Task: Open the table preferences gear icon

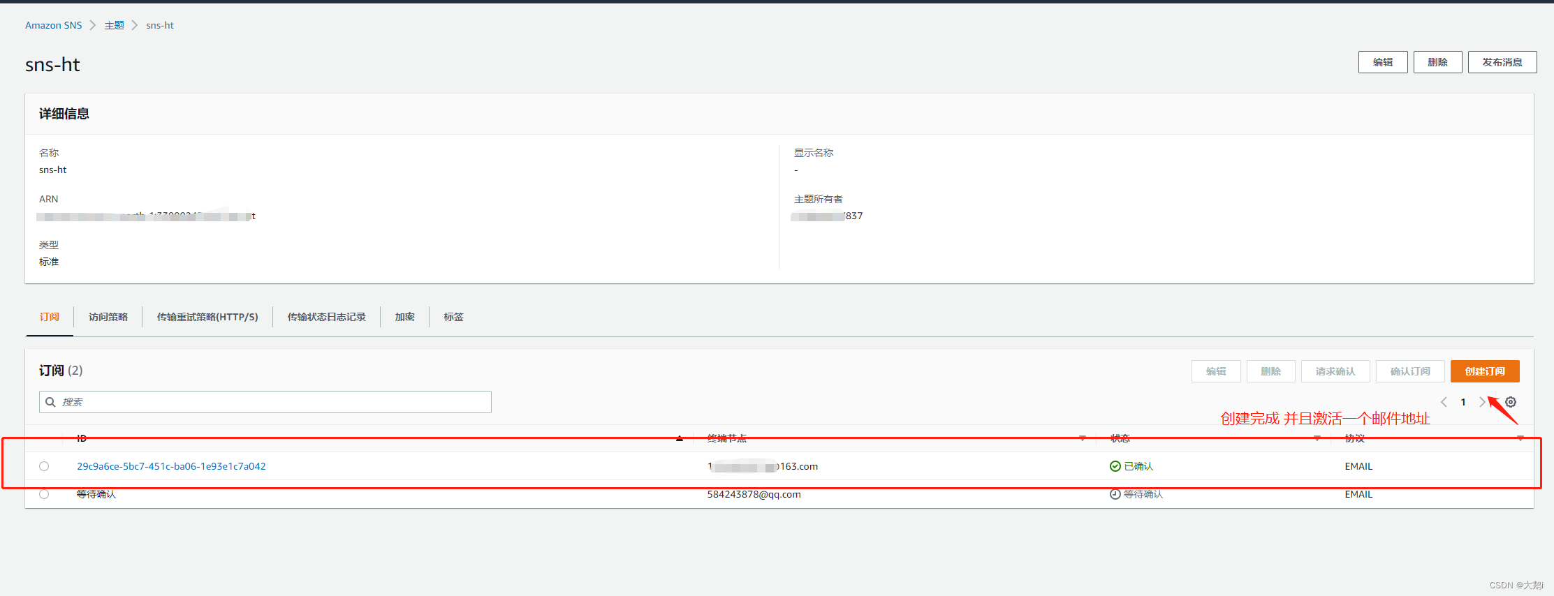Action: pos(1511,402)
